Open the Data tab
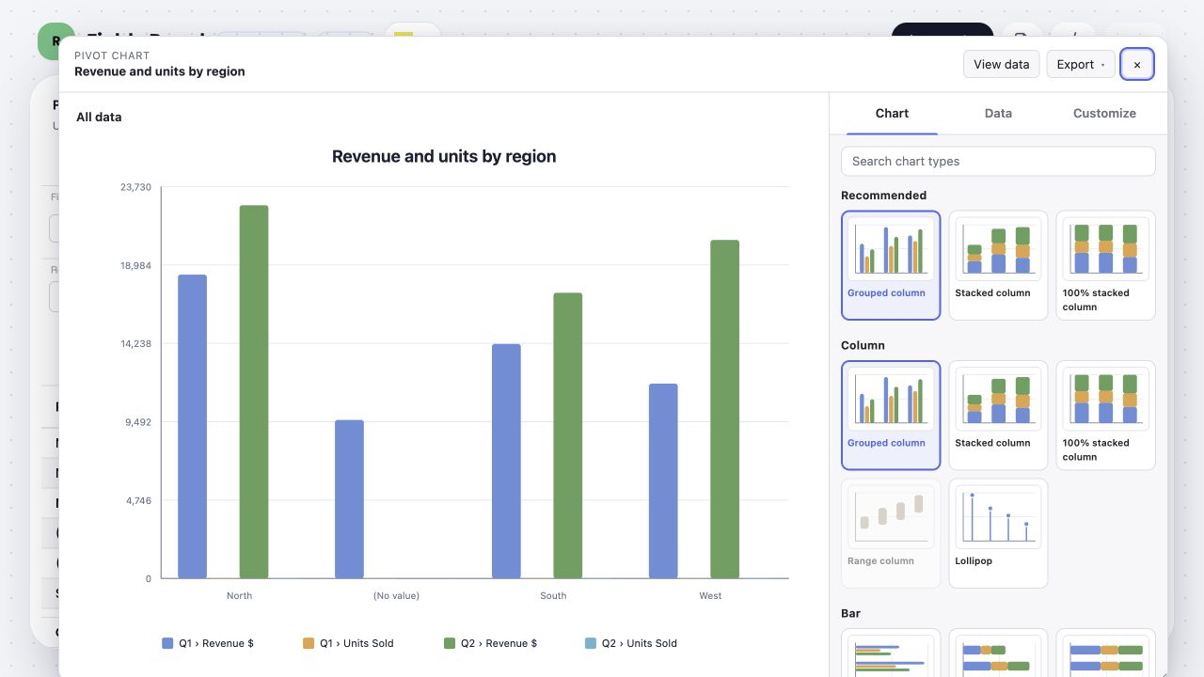This screenshot has height=677, width=1204. [x=998, y=113]
